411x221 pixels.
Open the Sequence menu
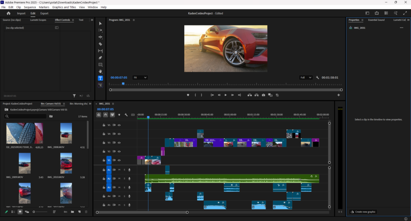tap(30, 7)
